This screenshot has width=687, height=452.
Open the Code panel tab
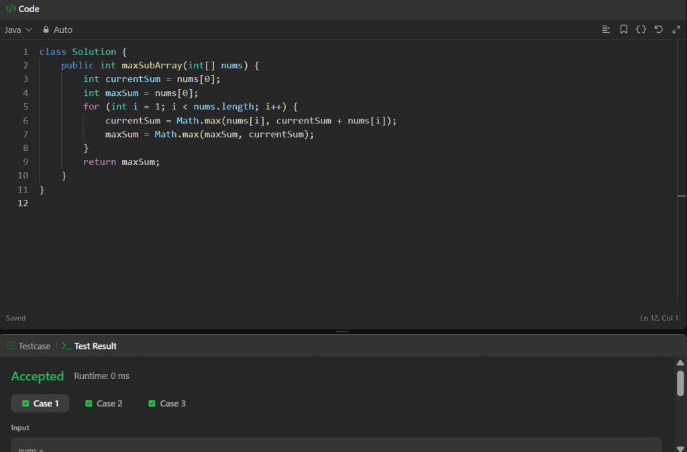pos(23,9)
